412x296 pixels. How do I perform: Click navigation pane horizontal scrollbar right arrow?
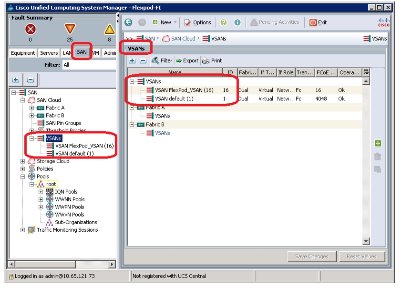pyautogui.click(x=112, y=264)
